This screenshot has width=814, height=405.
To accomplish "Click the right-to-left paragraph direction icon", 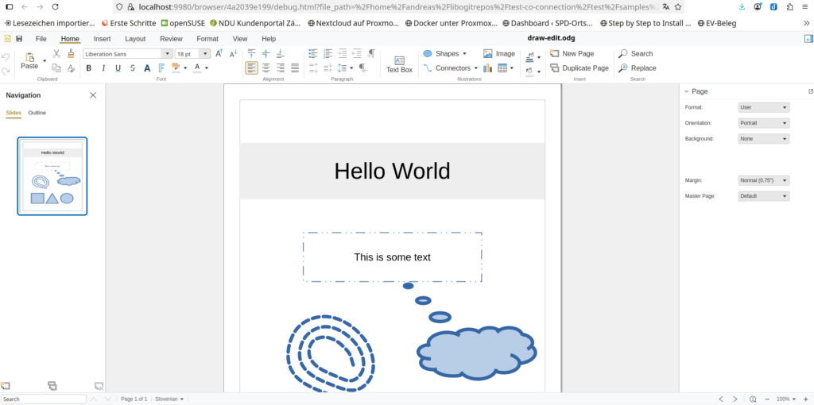I will click(x=362, y=68).
